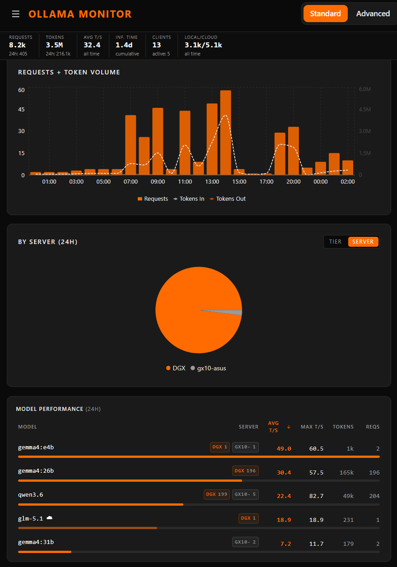Click the AVG T/S 32.4 stat
Viewport: 397px width, 567px height.
(93, 45)
